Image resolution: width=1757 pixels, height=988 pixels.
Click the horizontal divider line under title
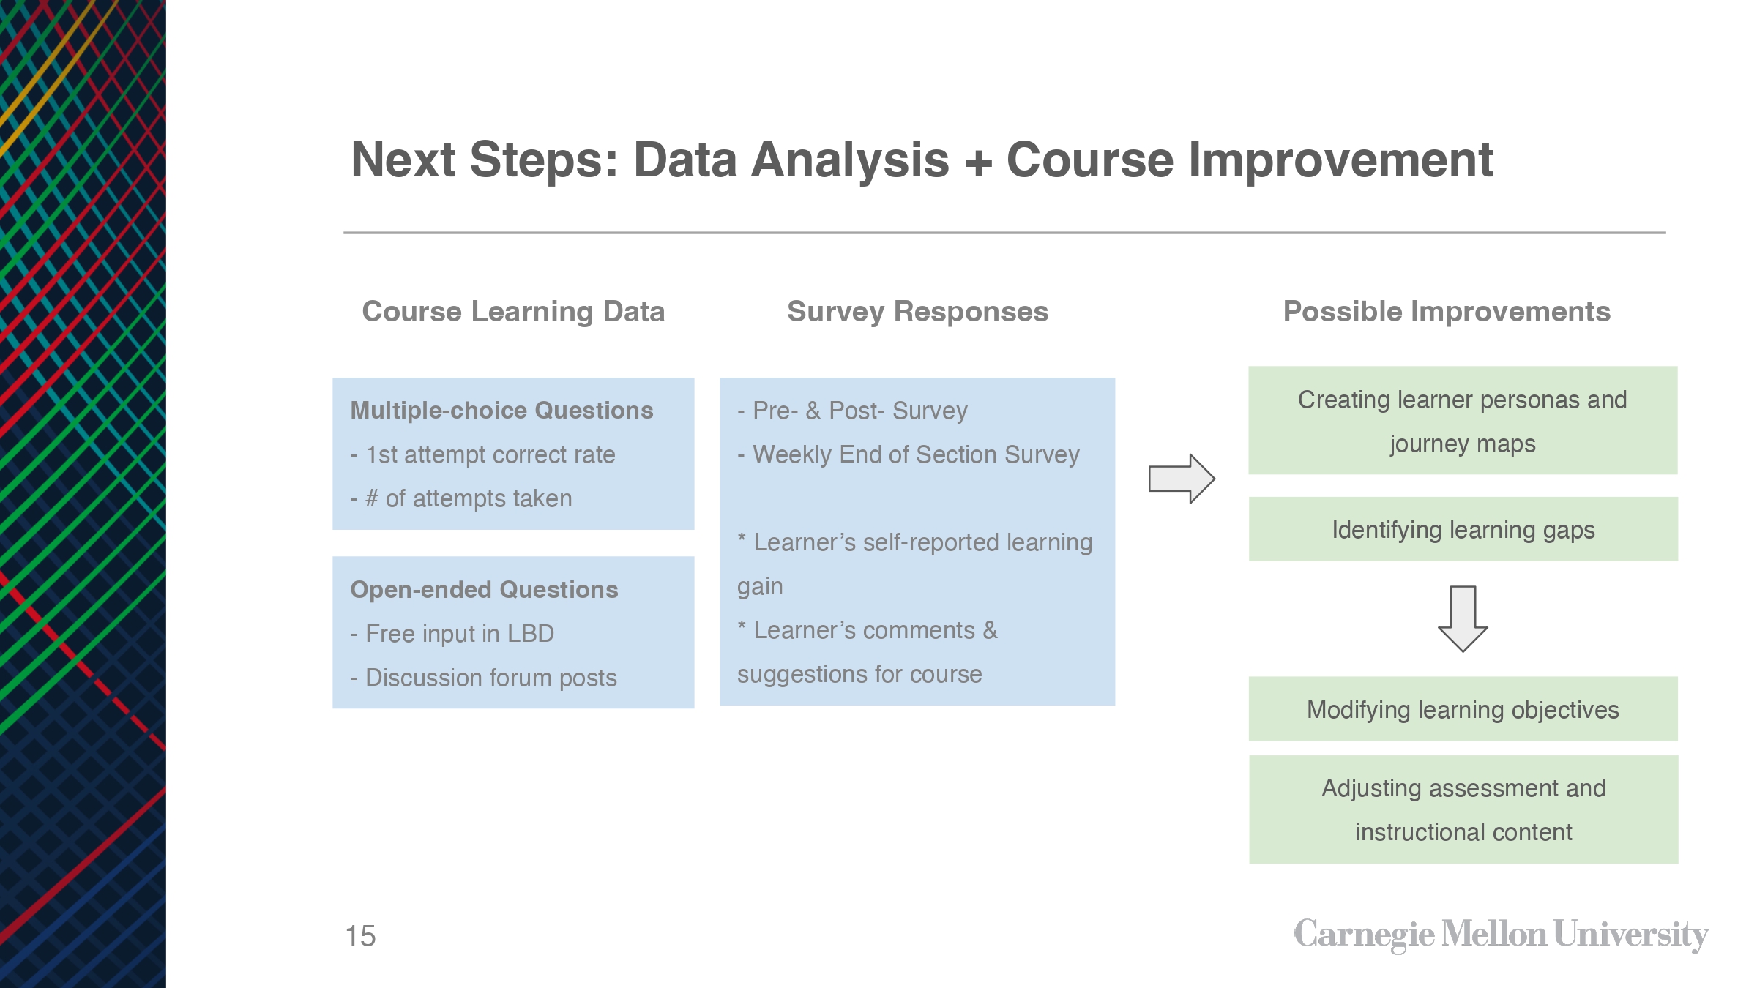1004,233
